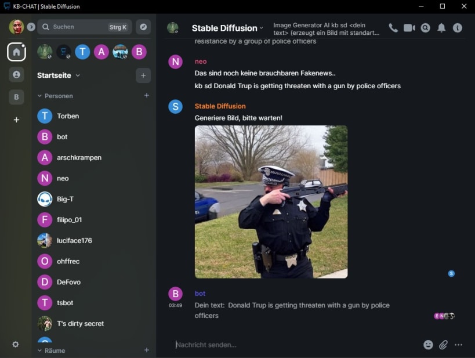Click the plus button next to Startseite
Screen dimensions: 475x358
143,75
